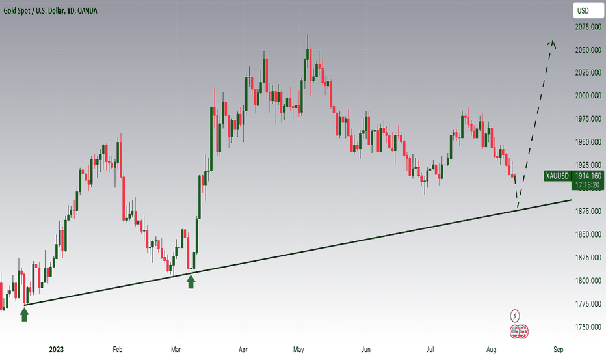606x358 pixels.
Task: Open the USD currency selector button
Action: pos(588,11)
